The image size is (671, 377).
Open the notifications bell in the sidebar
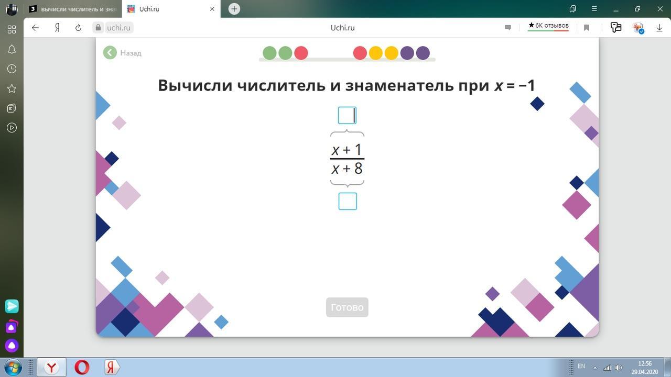(x=12, y=49)
